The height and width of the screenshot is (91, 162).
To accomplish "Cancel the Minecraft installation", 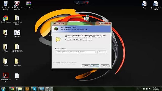I will click(x=105, y=66).
